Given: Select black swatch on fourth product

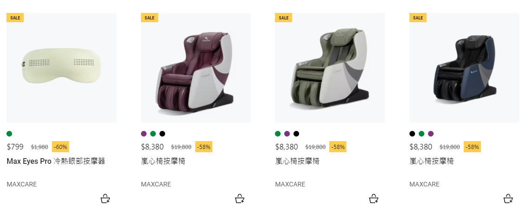Looking at the screenshot, I should tap(412, 134).
